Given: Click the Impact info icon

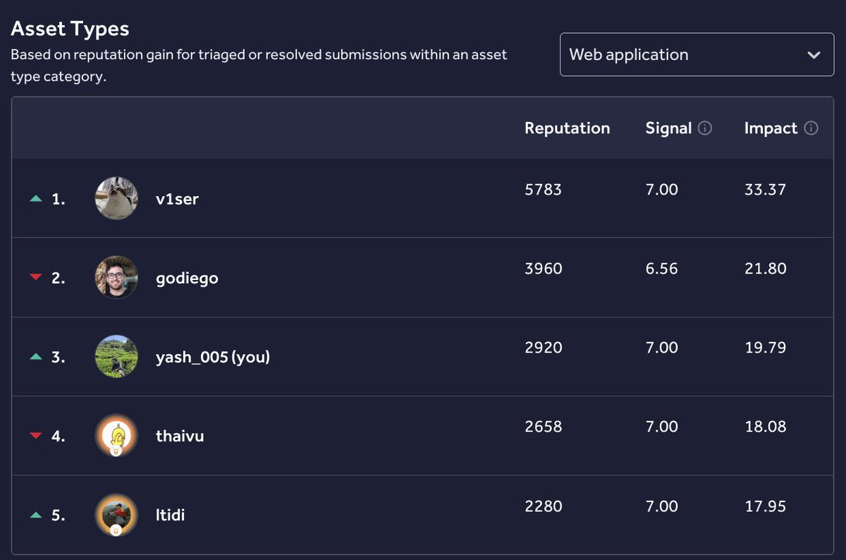Looking at the screenshot, I should pos(811,128).
